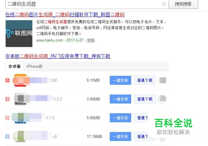Click the app icon in row 4
208x146 pixels.
20,136
